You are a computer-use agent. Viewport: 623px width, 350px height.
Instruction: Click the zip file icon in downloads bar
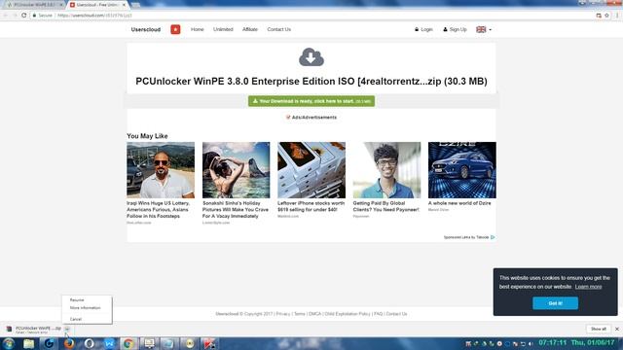[x=9, y=329]
